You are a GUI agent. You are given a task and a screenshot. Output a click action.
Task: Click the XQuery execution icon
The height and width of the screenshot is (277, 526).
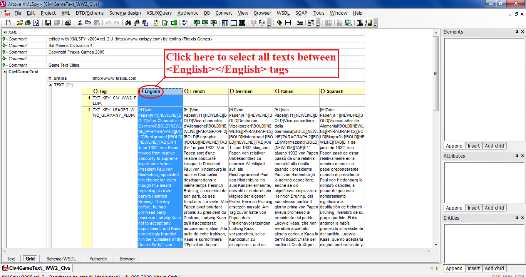pos(214,23)
